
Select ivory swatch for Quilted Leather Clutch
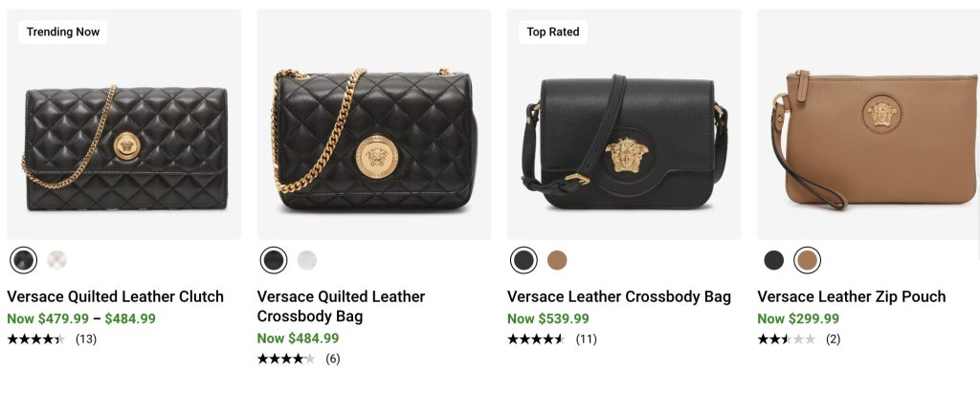(57, 259)
